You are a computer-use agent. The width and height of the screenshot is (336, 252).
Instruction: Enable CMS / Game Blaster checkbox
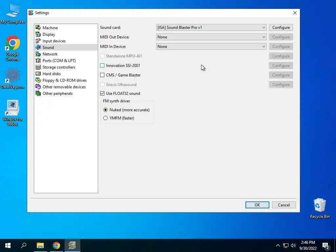click(x=102, y=75)
